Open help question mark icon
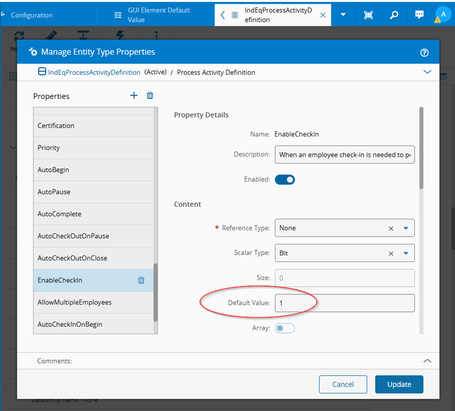 click(424, 52)
